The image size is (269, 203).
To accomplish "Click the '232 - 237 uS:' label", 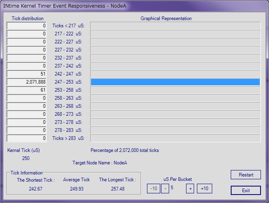I will [68, 58].
